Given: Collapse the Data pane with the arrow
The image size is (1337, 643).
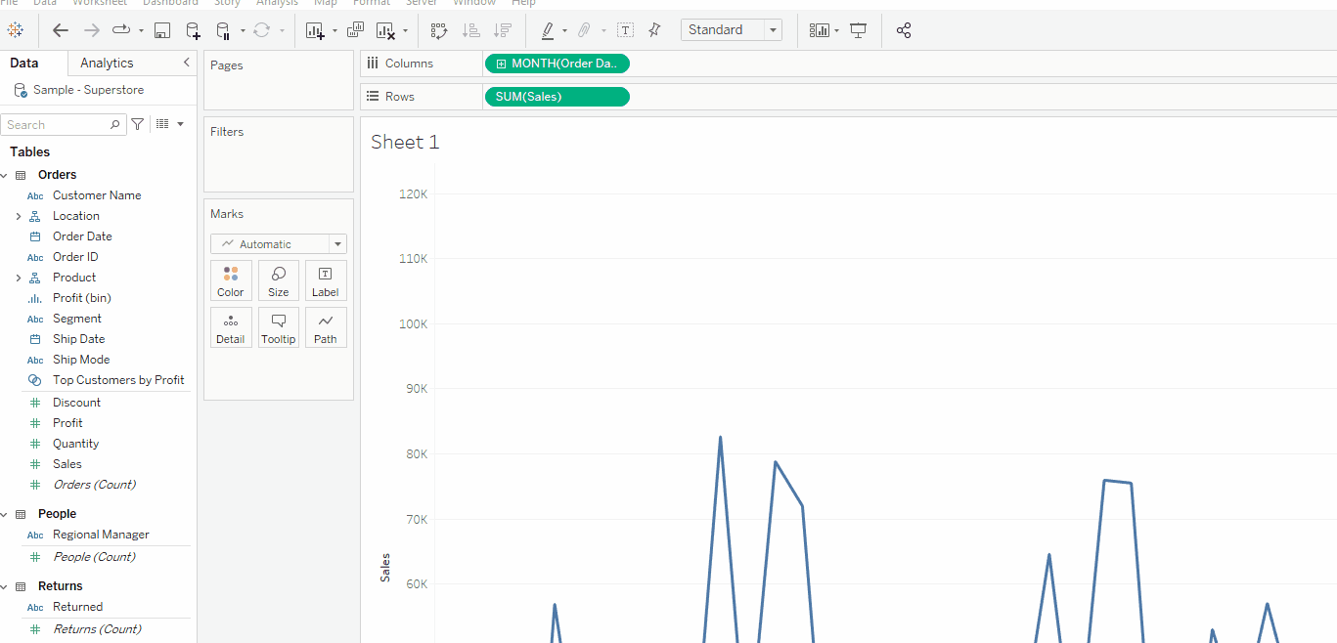Looking at the screenshot, I should 187,63.
